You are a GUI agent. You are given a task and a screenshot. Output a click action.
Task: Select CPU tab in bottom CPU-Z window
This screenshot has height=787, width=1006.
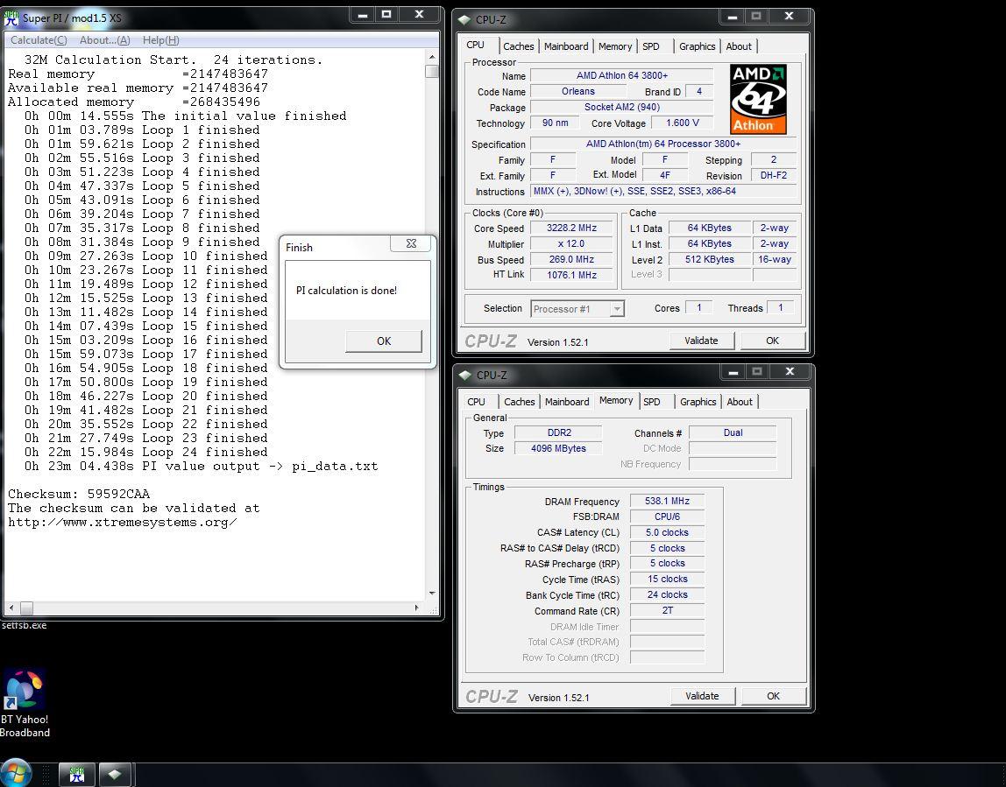click(476, 402)
